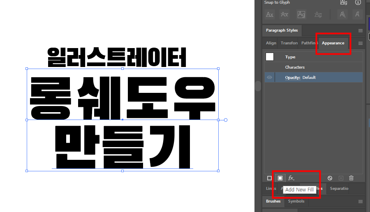Open the Paragraph Styles panel menu
The image size is (370, 212).
point(360,30)
